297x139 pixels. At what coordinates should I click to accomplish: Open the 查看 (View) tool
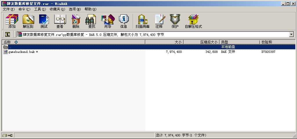(x=60, y=21)
